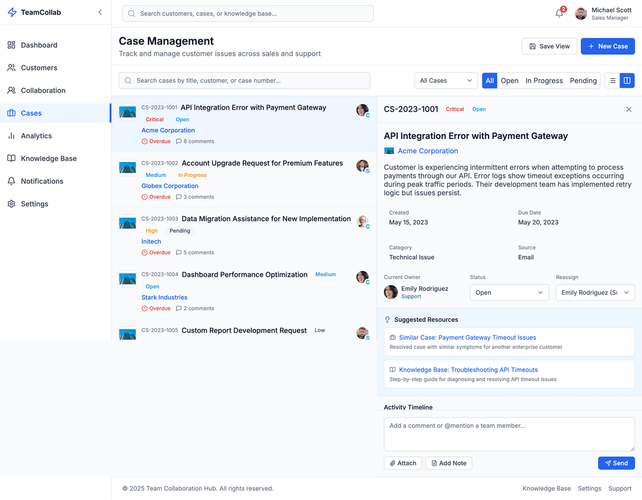This screenshot has height=500, width=642.
Task: Collapse the sidebar with the chevron
Action: coord(100,12)
